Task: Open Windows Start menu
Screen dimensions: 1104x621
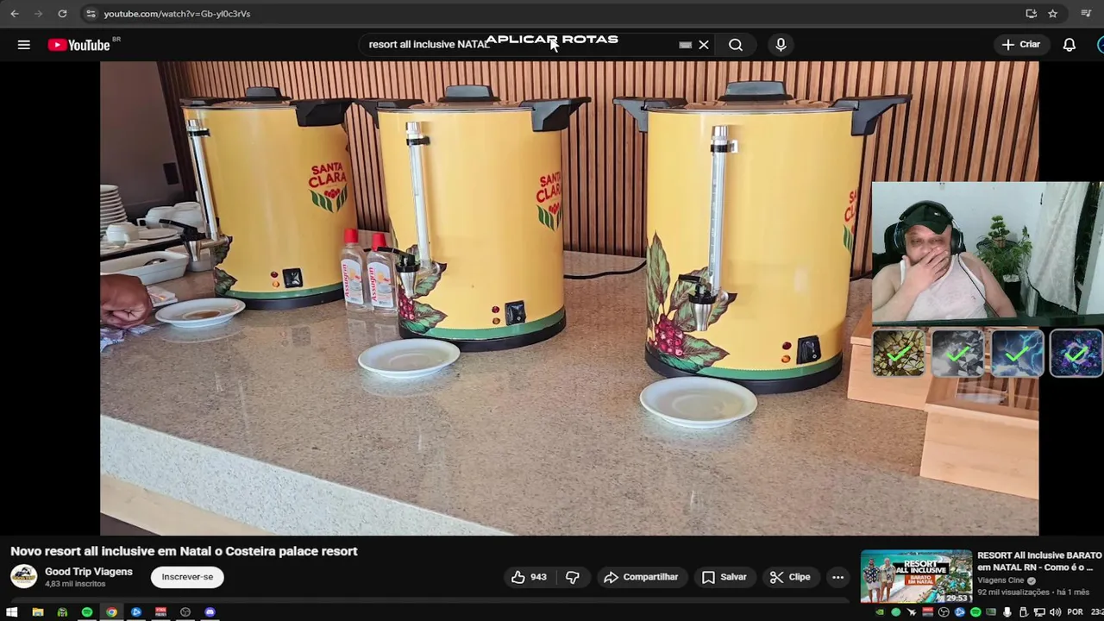Action: [x=12, y=612]
